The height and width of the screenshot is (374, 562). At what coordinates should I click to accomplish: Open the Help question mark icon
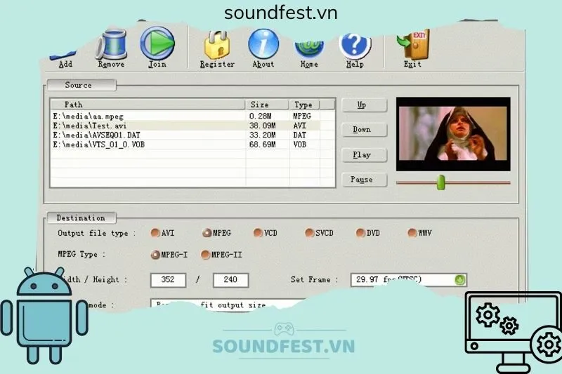355,46
